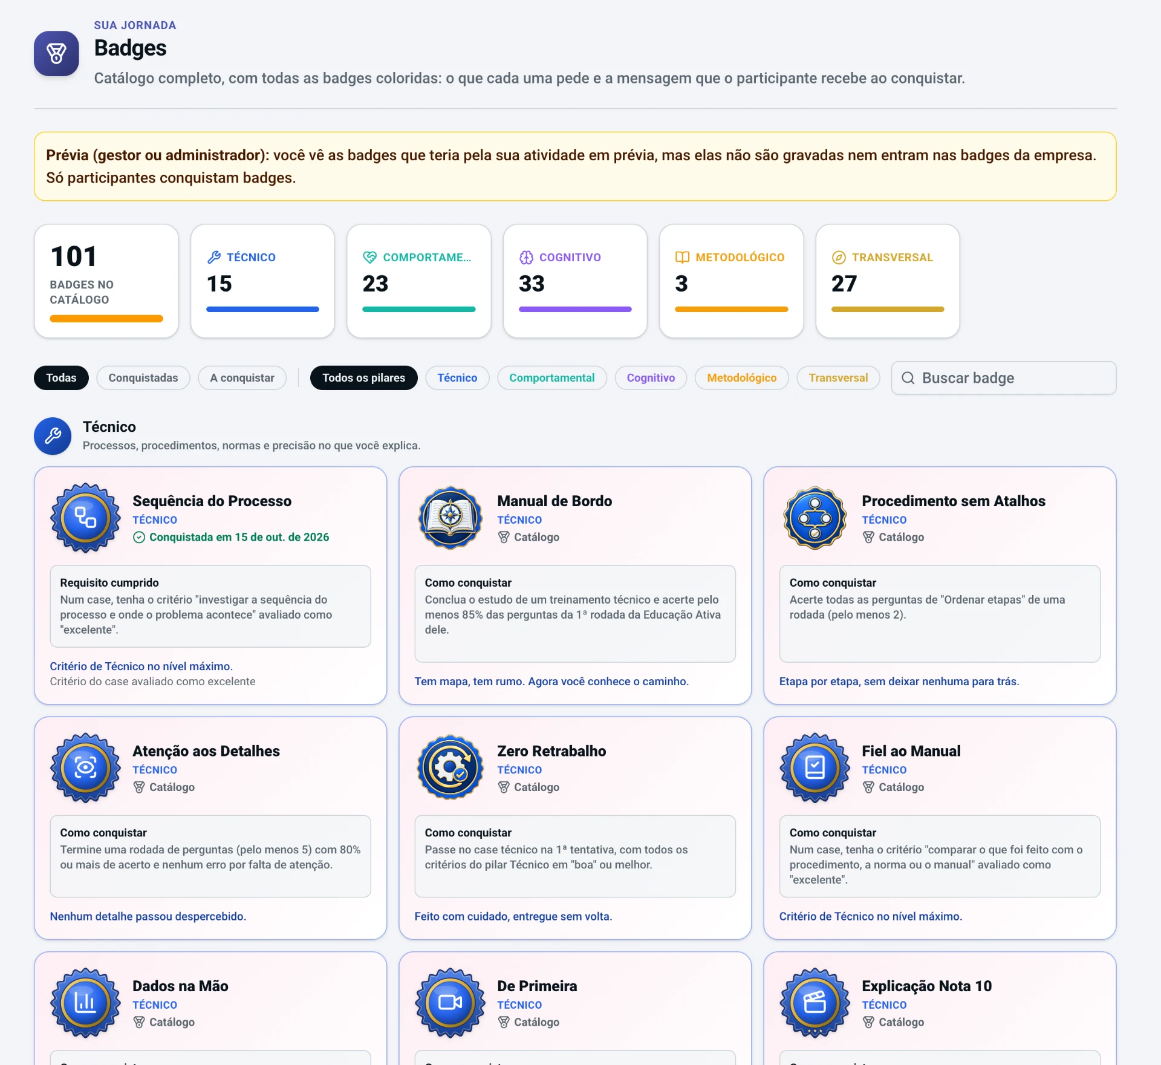Click the Prévia gestor notice banner
This screenshot has width=1161, height=1065.
click(575, 166)
